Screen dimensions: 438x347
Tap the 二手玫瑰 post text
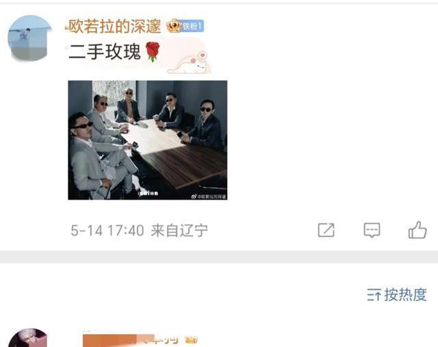(105, 52)
